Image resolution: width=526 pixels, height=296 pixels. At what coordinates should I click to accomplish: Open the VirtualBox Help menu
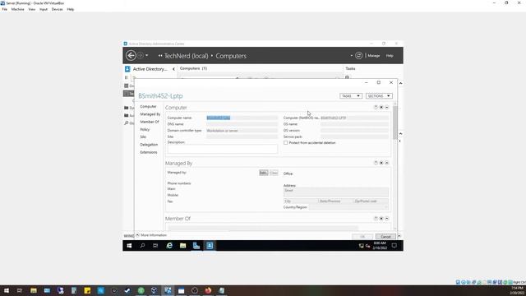[x=71, y=9]
